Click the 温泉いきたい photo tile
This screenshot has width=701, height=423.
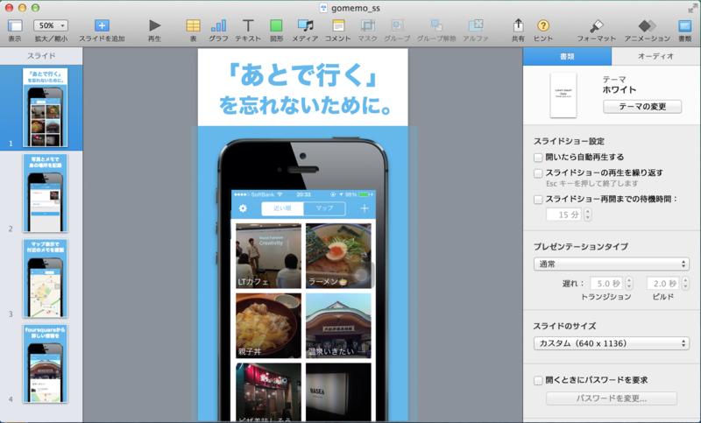338,326
